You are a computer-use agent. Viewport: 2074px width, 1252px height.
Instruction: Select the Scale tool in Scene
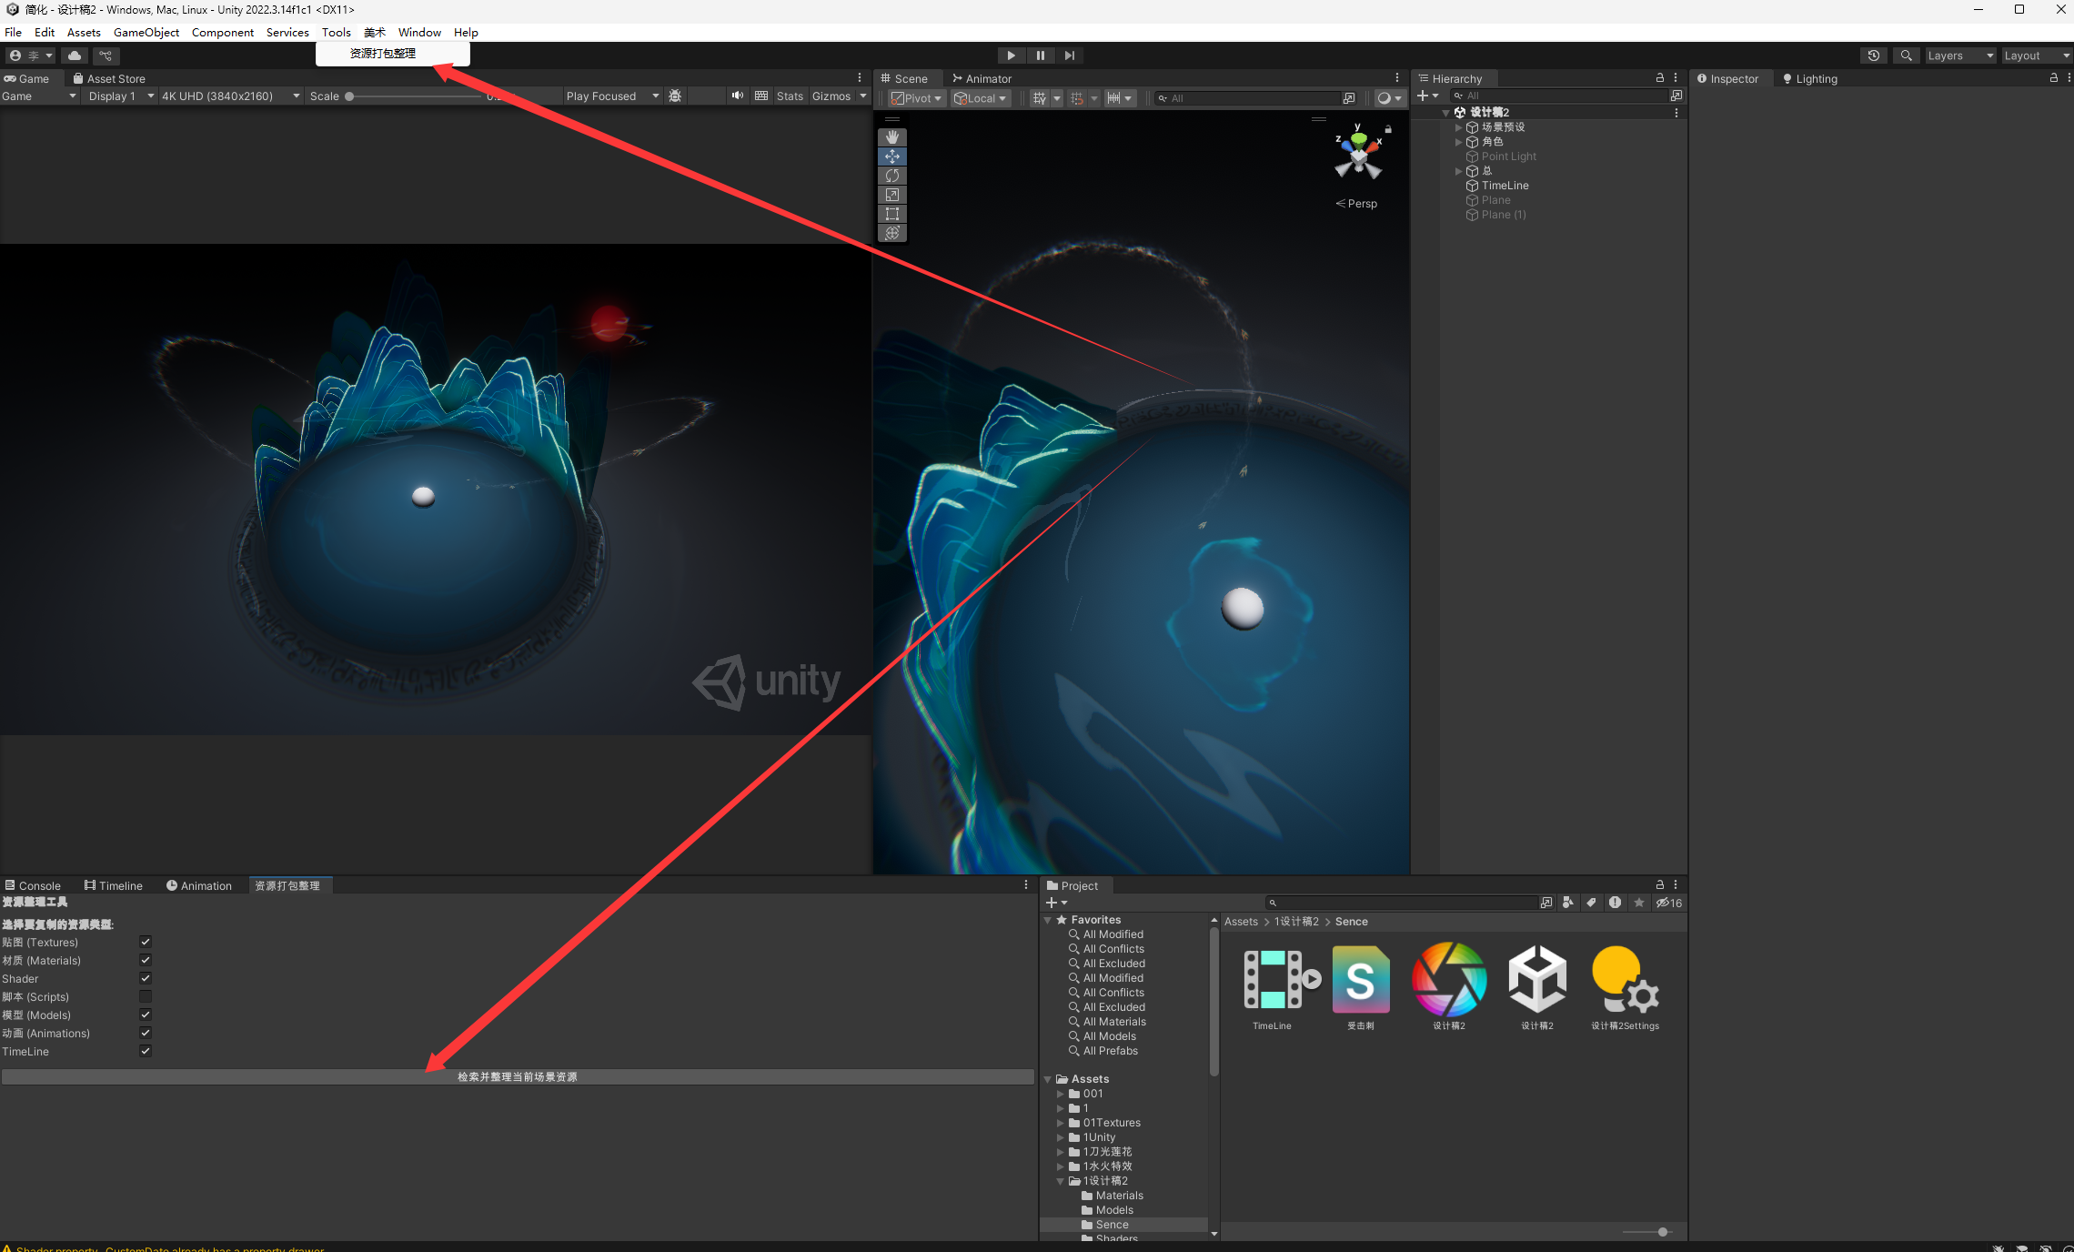tap(891, 195)
